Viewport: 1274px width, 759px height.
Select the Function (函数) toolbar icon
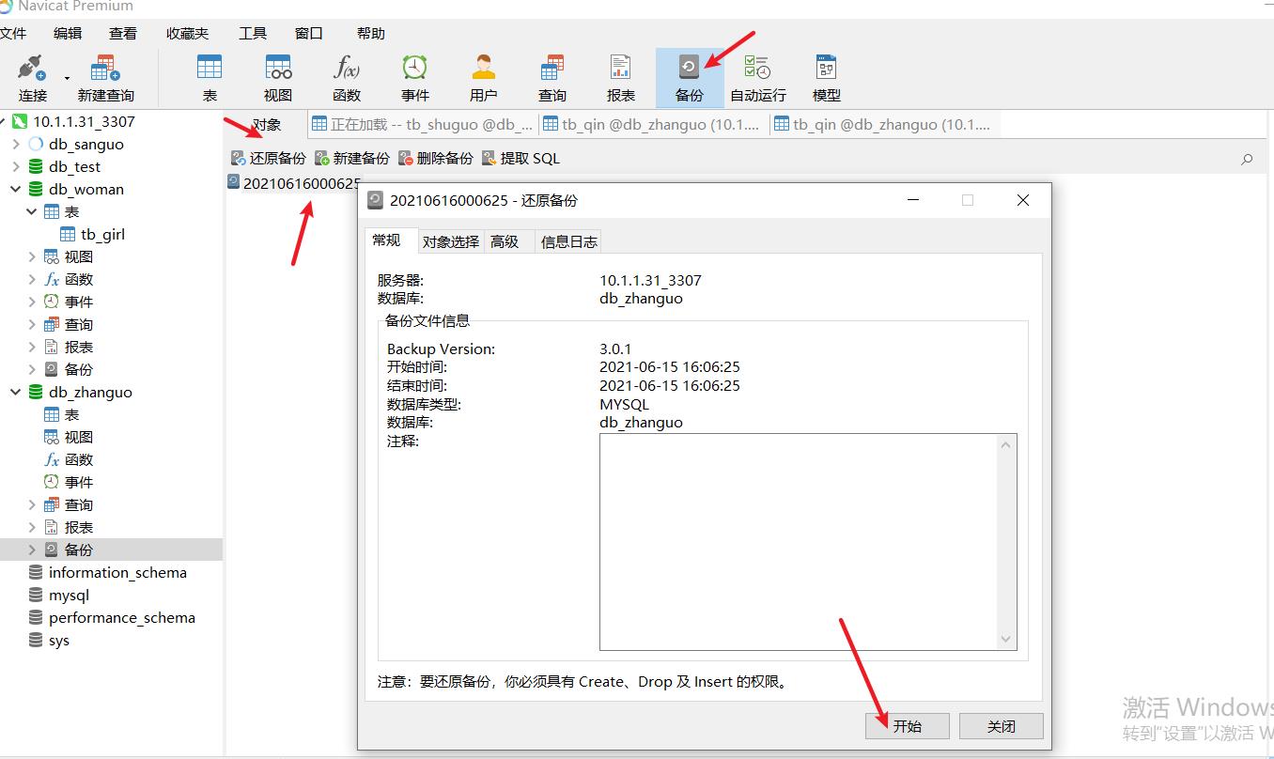(x=347, y=78)
